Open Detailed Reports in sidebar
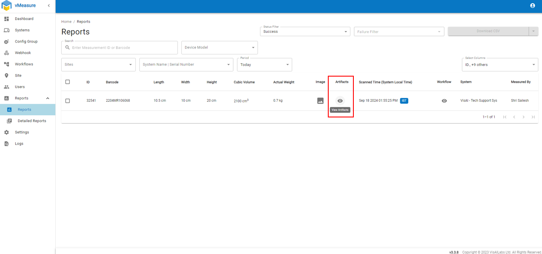 [32, 121]
